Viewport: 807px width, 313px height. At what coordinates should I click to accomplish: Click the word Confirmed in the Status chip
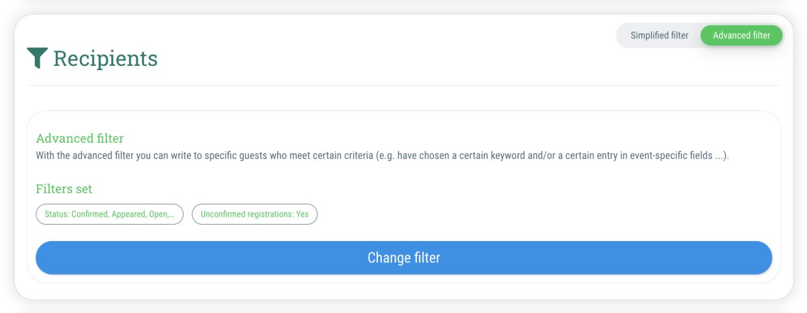pyautogui.click(x=90, y=214)
